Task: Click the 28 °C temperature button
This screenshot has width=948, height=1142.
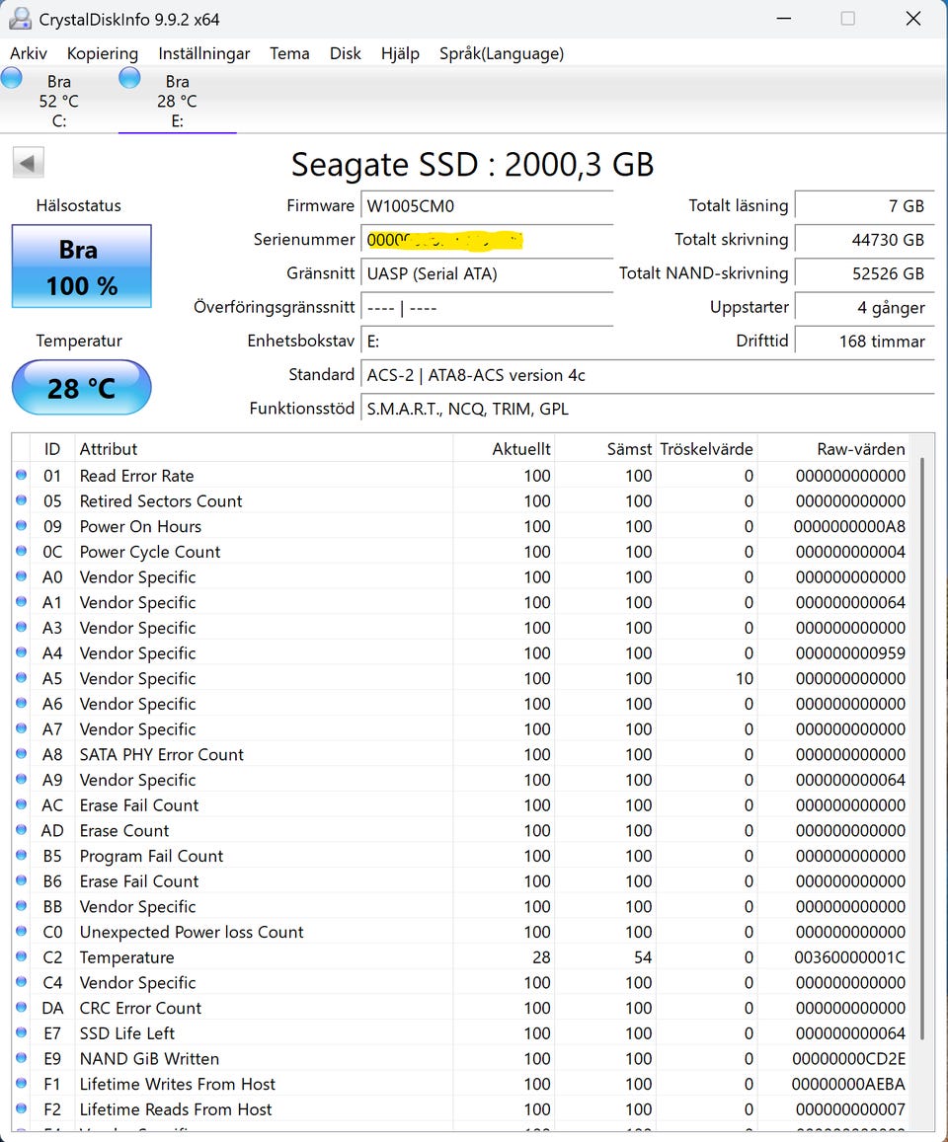Action: point(82,388)
